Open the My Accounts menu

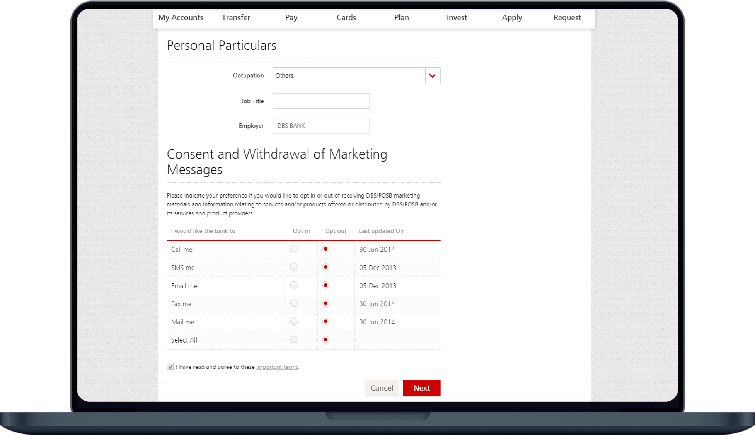coord(181,17)
